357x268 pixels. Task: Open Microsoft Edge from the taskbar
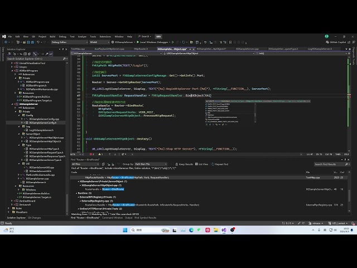[x=191, y=230]
